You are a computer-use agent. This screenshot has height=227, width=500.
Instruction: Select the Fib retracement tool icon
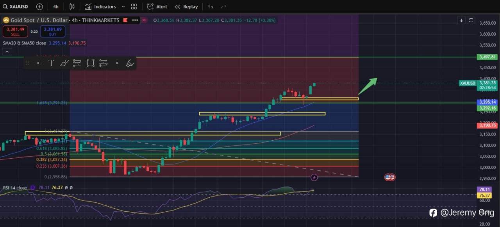pos(77,63)
